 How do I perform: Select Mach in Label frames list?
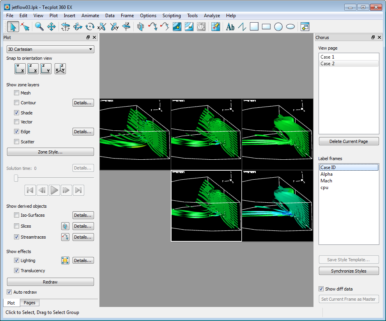click(349, 181)
